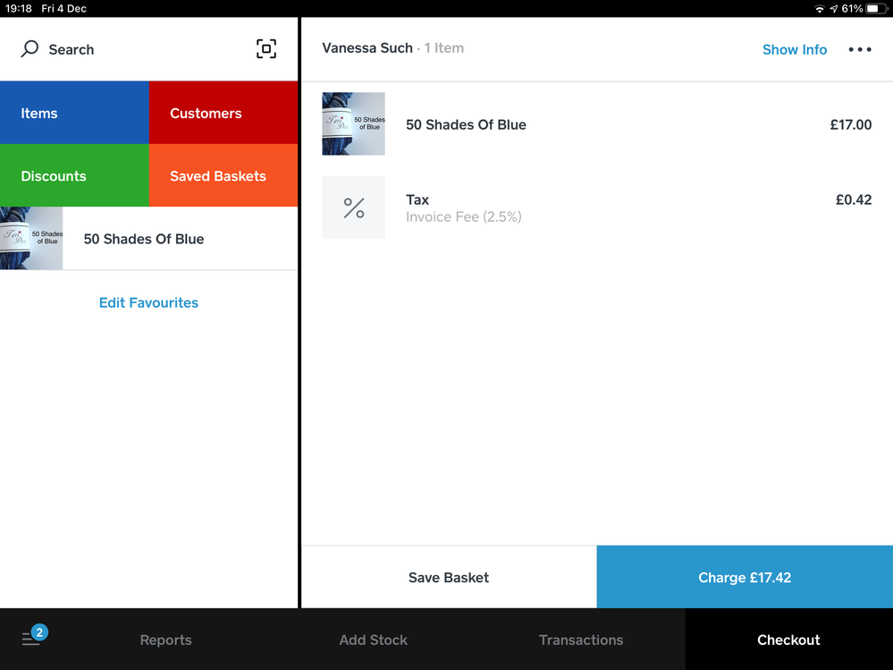This screenshot has width=893, height=670.
Task: Click the search magnifier icon
Action: click(x=29, y=49)
